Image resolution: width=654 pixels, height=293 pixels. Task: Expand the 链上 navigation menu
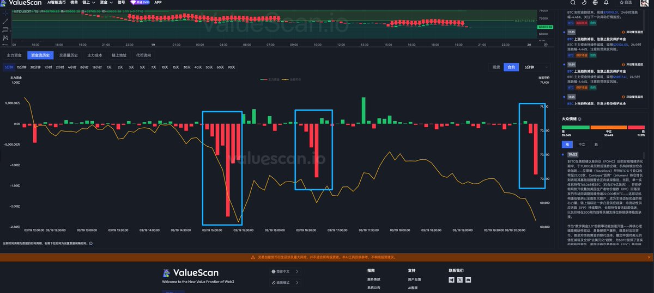click(x=86, y=3)
